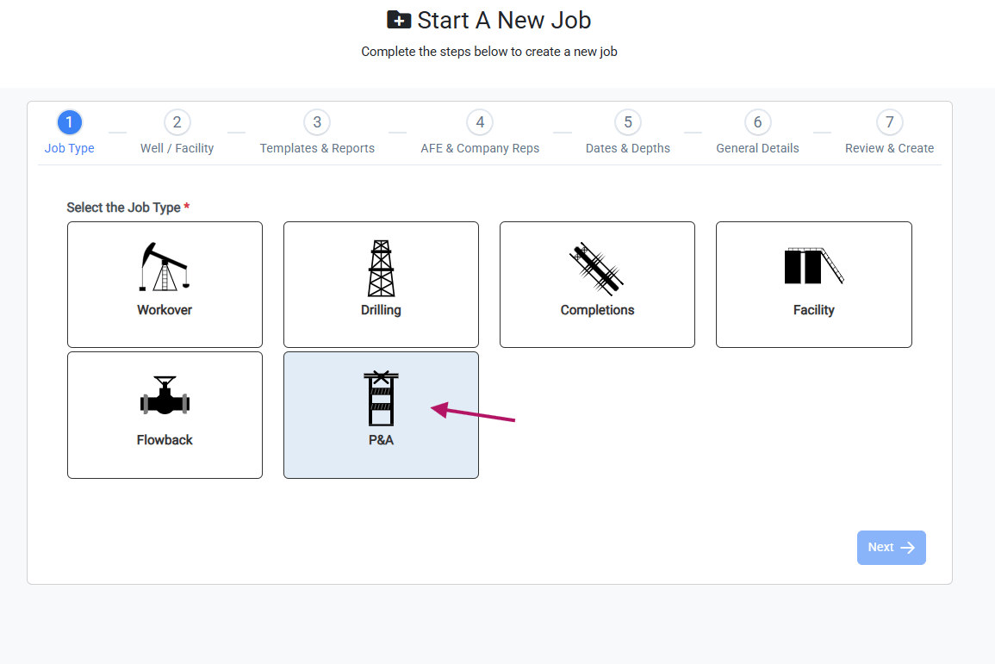The height and width of the screenshot is (664, 995).
Task: Open the Templates & Reports step label
Action: (x=317, y=148)
